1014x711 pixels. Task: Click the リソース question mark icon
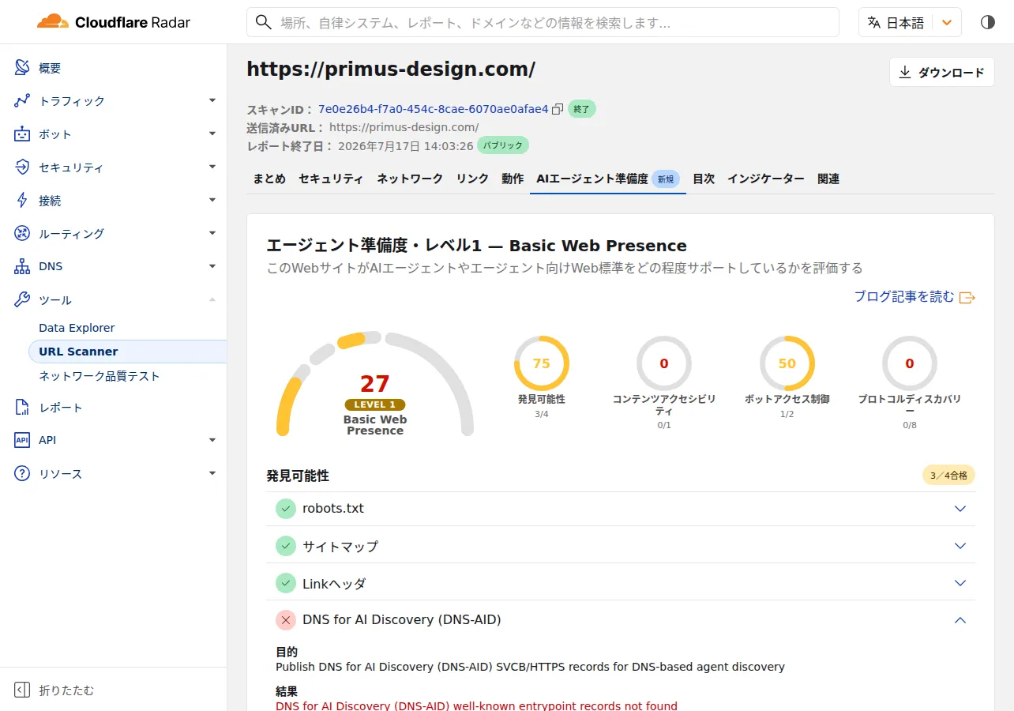(x=22, y=474)
